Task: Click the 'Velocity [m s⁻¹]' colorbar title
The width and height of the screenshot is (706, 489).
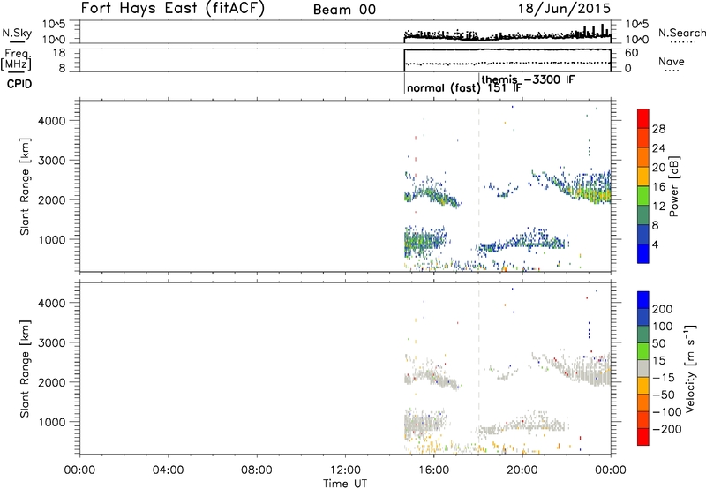Action: 690,368
